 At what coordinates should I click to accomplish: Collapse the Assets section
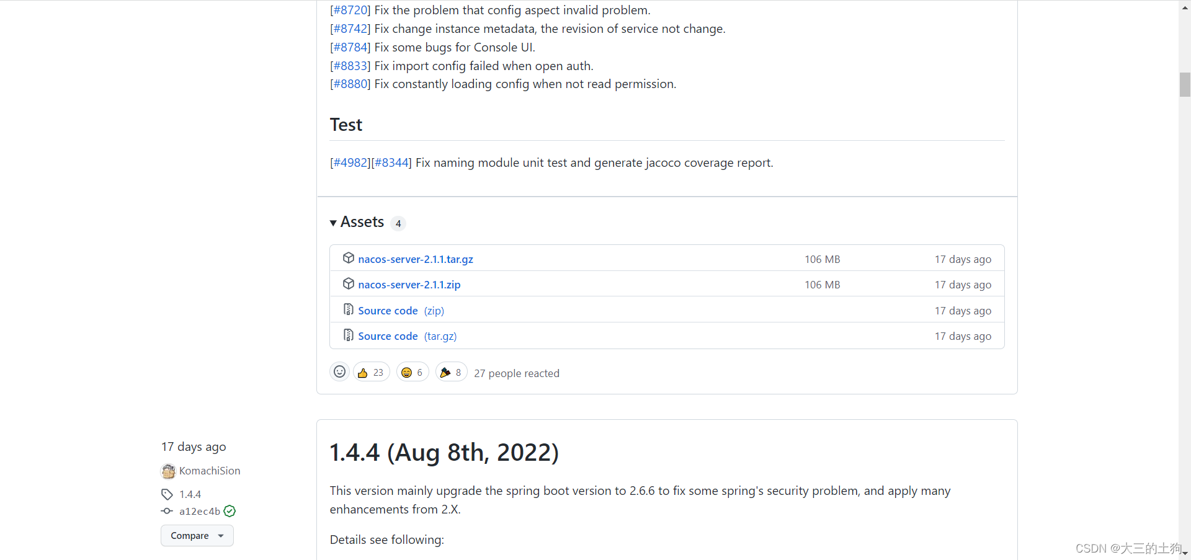(x=334, y=223)
